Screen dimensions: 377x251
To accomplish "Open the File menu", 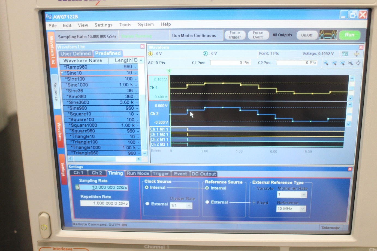I will point(53,26).
